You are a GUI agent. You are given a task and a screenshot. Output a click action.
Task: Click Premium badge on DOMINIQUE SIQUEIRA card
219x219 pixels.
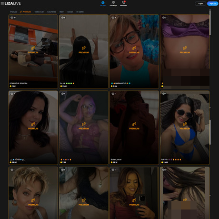coord(33,50)
